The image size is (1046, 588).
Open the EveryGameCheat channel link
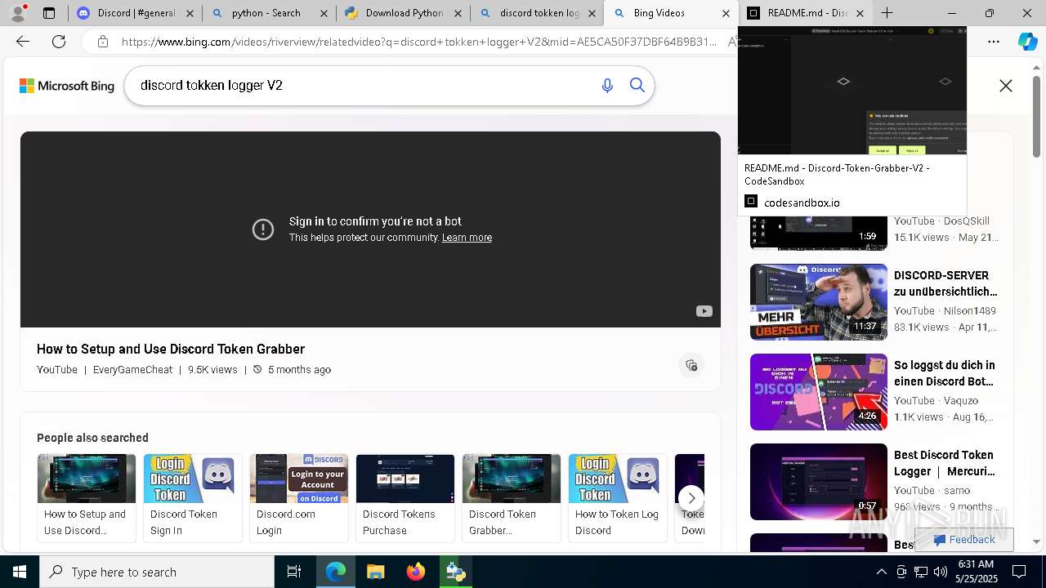point(132,370)
